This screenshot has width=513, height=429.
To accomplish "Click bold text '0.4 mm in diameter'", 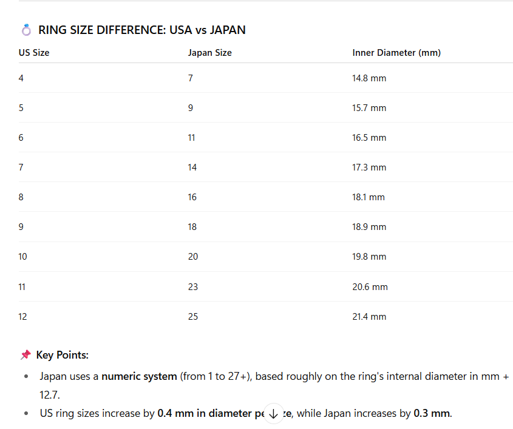I will click(x=205, y=413).
